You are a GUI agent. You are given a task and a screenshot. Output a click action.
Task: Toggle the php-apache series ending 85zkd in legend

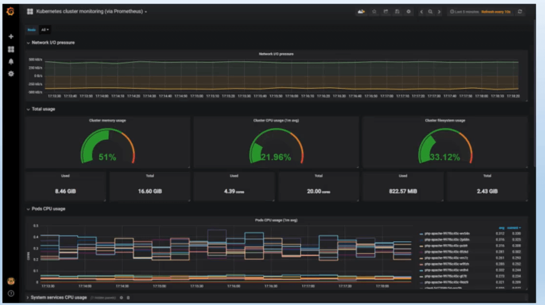coord(446,252)
